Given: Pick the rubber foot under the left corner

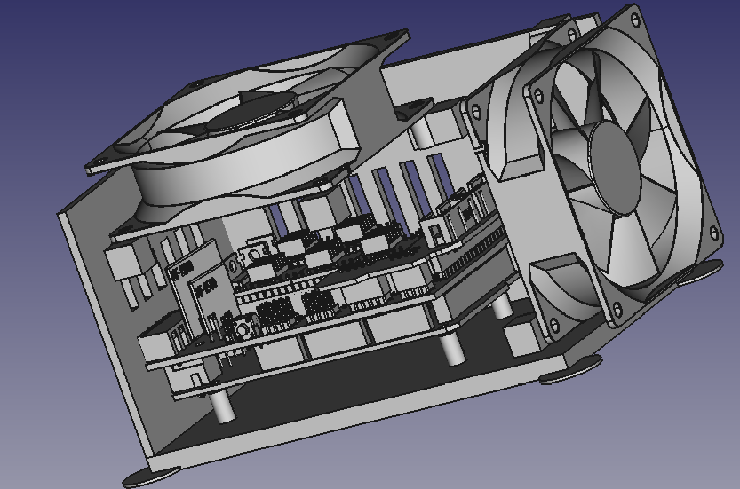Looking at the screenshot, I should 150,477.
